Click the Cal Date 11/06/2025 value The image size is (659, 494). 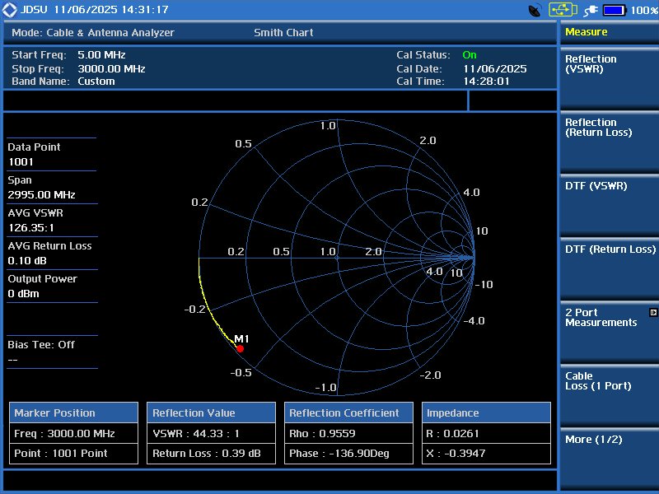[495, 69]
